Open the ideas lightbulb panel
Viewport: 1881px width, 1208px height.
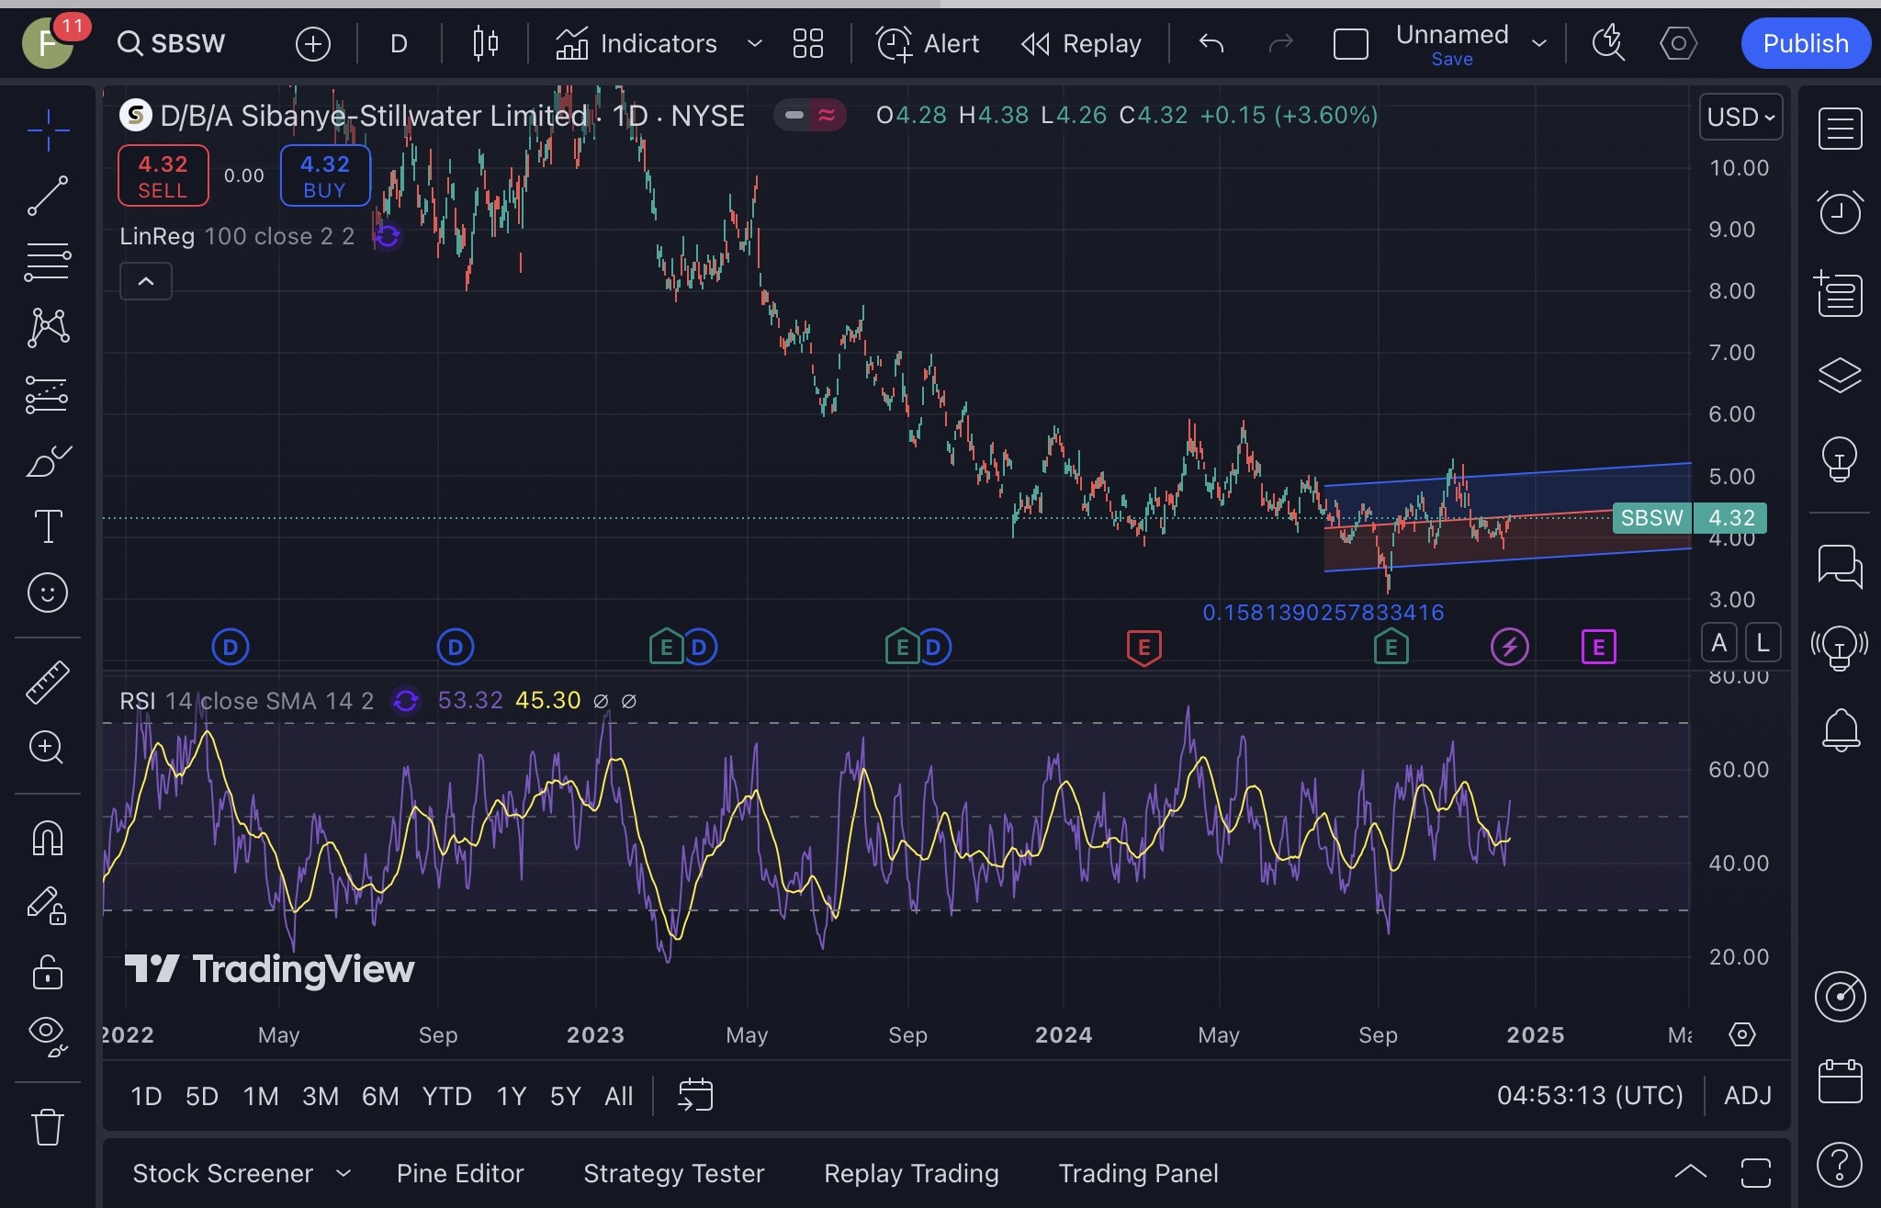[1840, 458]
